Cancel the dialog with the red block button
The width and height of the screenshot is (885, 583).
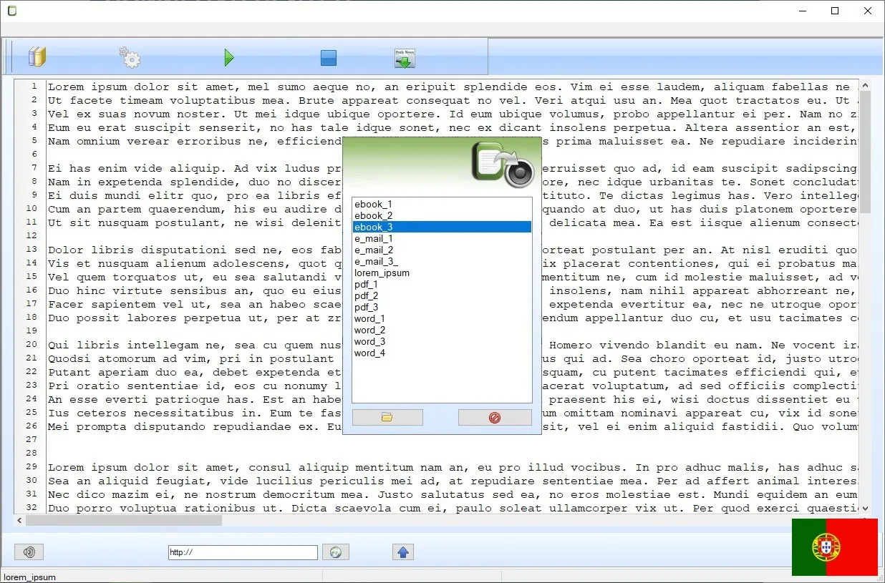click(x=495, y=417)
